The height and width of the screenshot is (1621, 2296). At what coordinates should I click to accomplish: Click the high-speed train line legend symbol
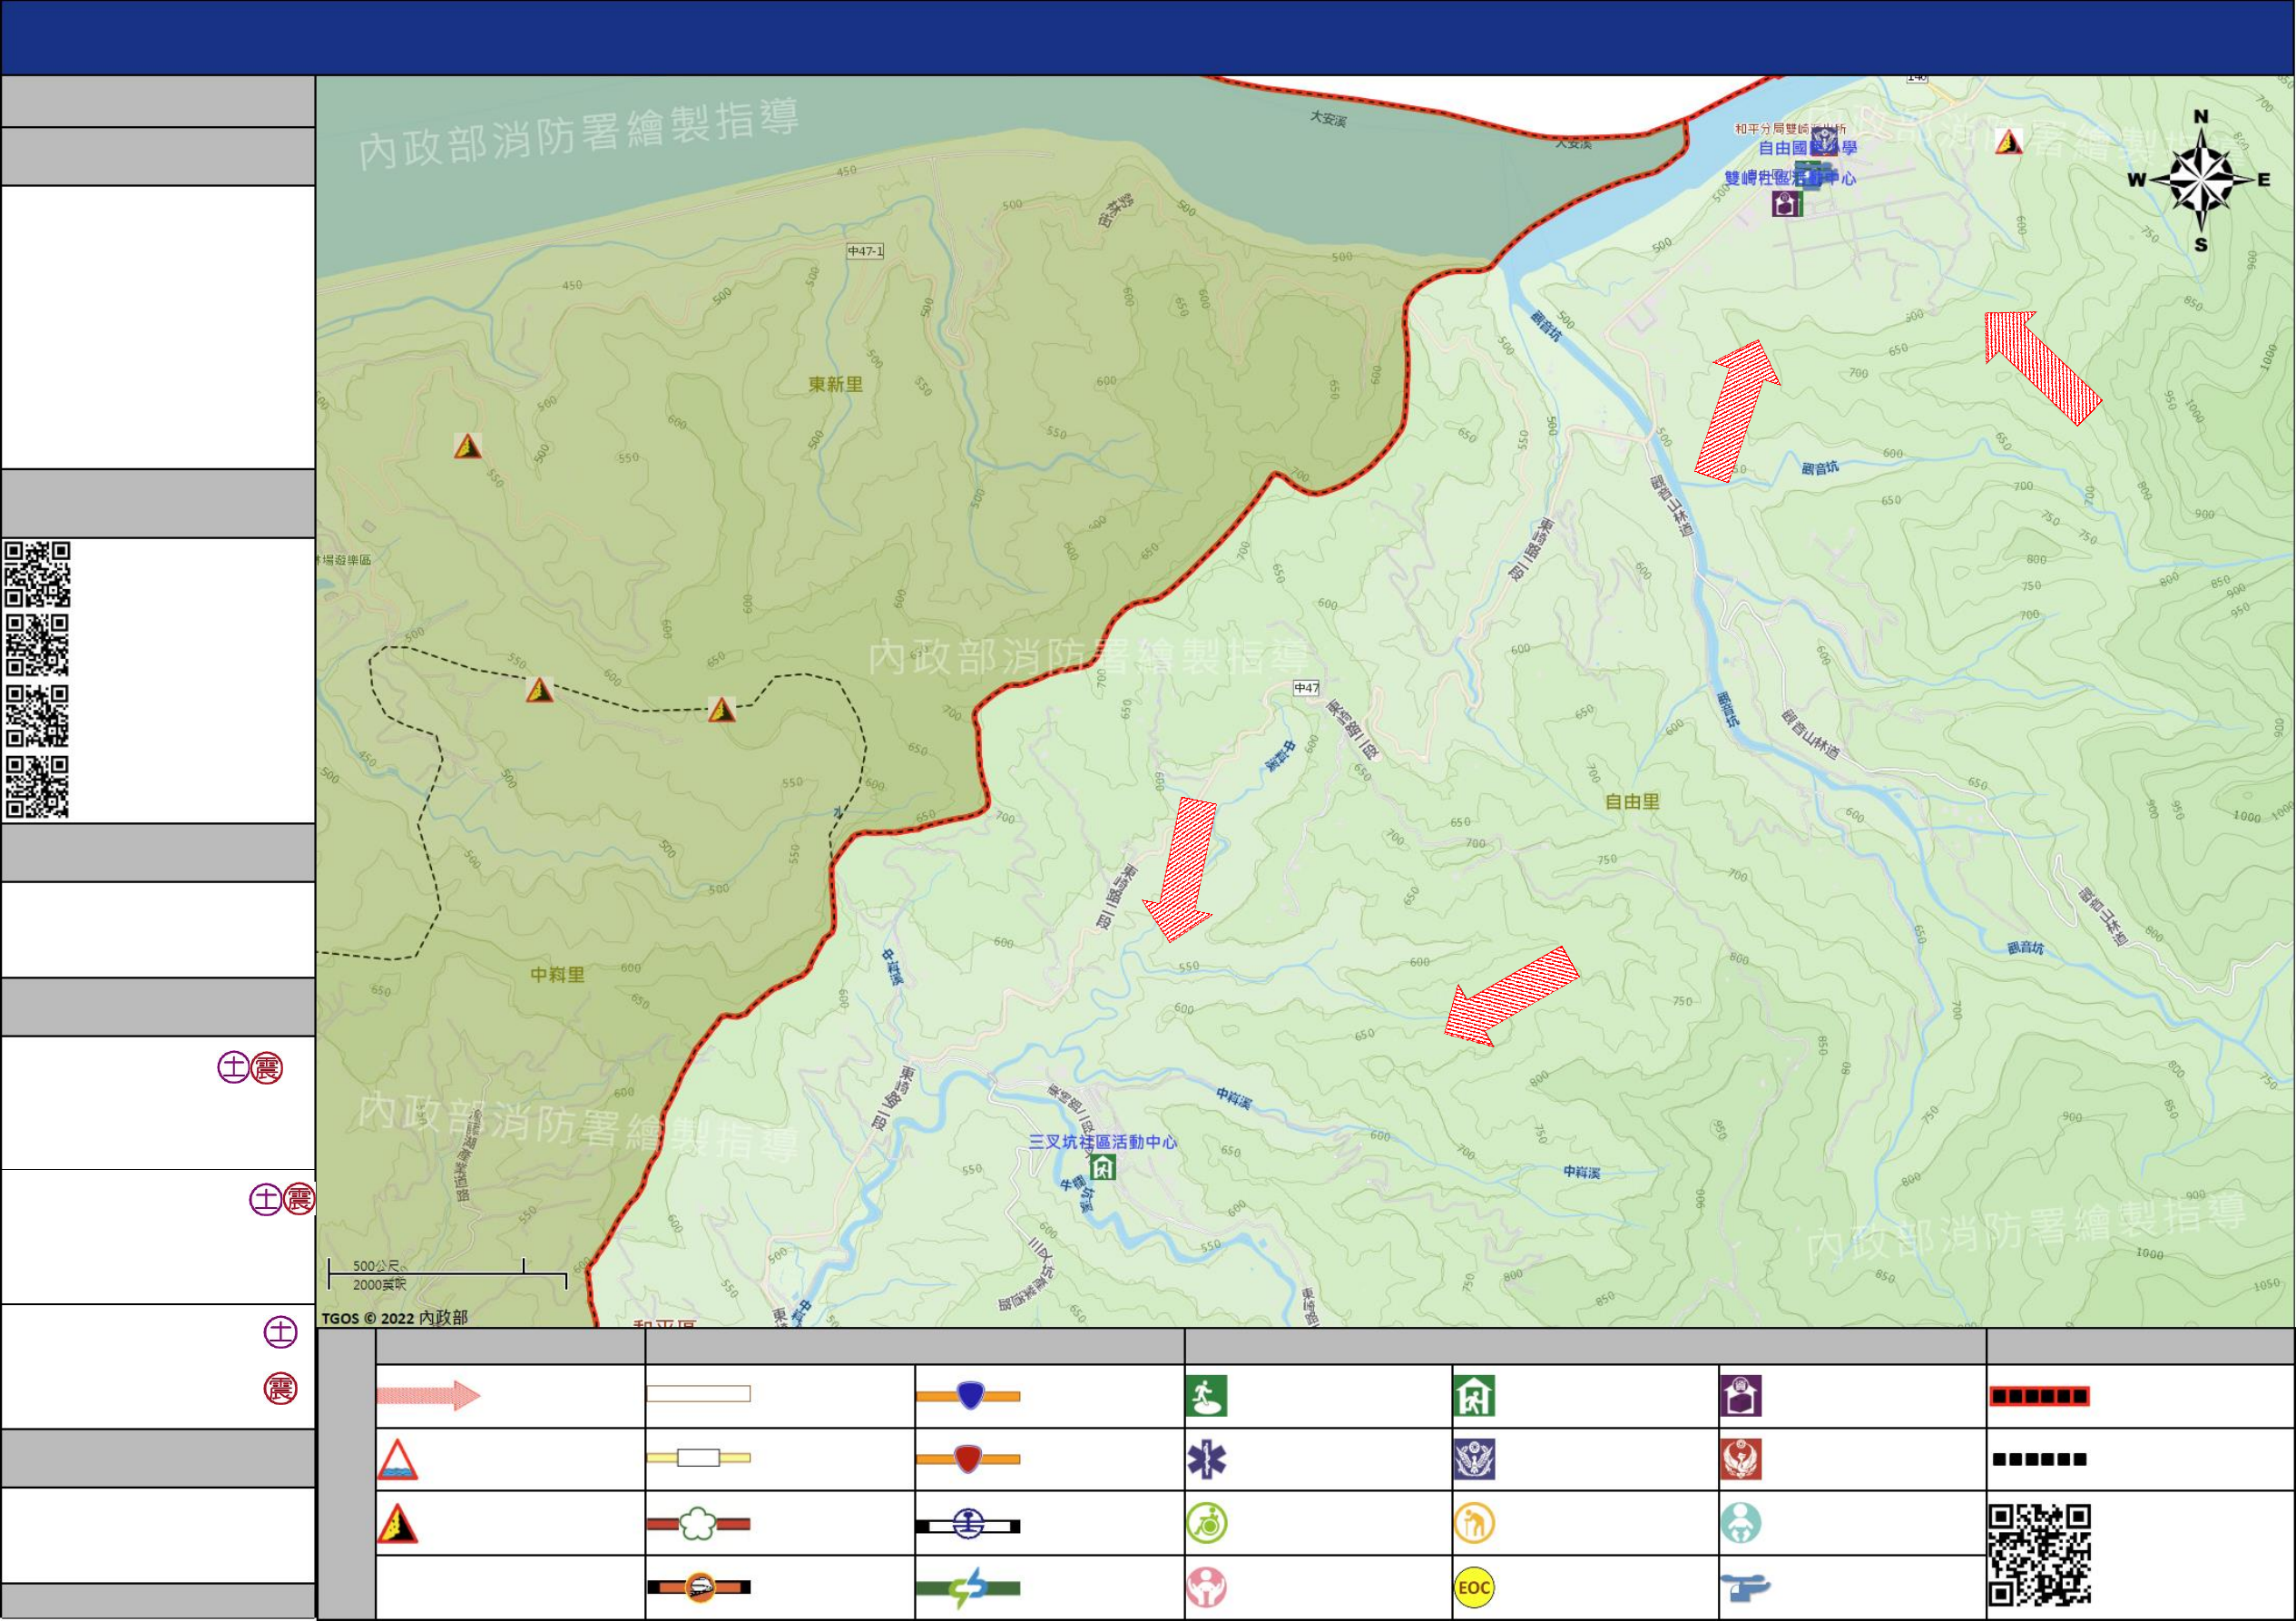pyautogui.click(x=698, y=1587)
